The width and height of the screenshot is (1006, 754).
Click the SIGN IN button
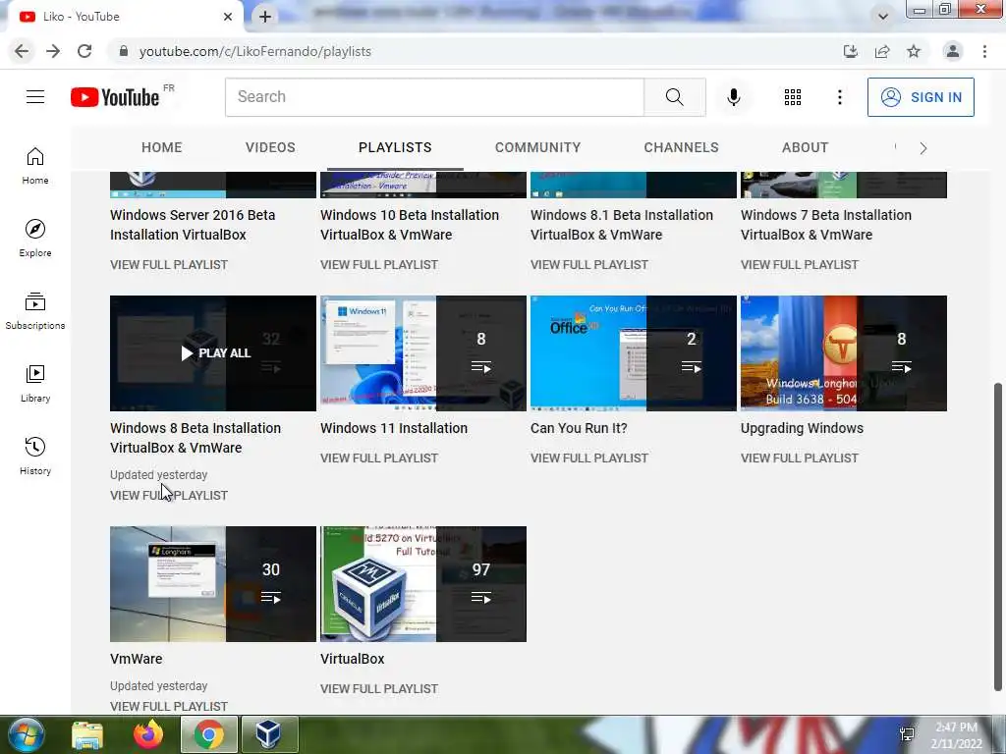click(921, 97)
